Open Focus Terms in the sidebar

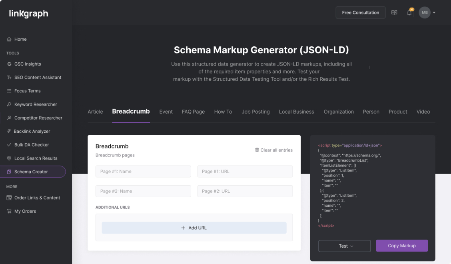coord(27,91)
